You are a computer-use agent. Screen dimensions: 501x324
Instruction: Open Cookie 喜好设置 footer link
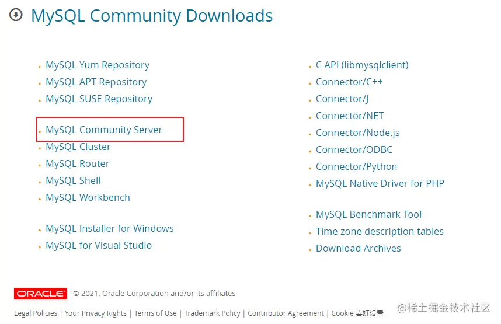tap(357, 313)
